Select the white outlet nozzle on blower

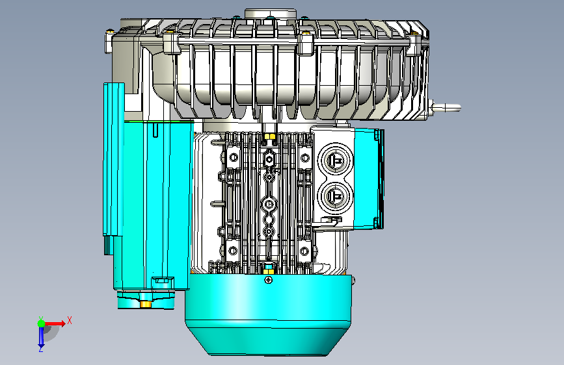[x=446, y=107]
